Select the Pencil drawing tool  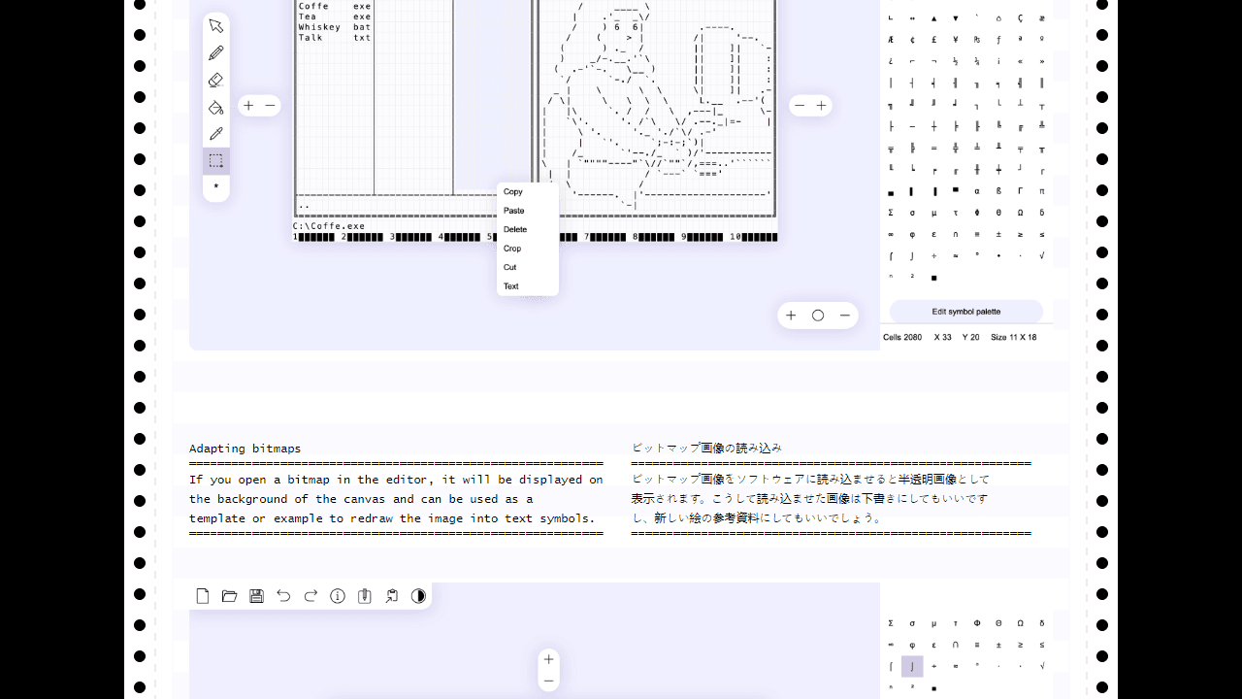click(216, 52)
